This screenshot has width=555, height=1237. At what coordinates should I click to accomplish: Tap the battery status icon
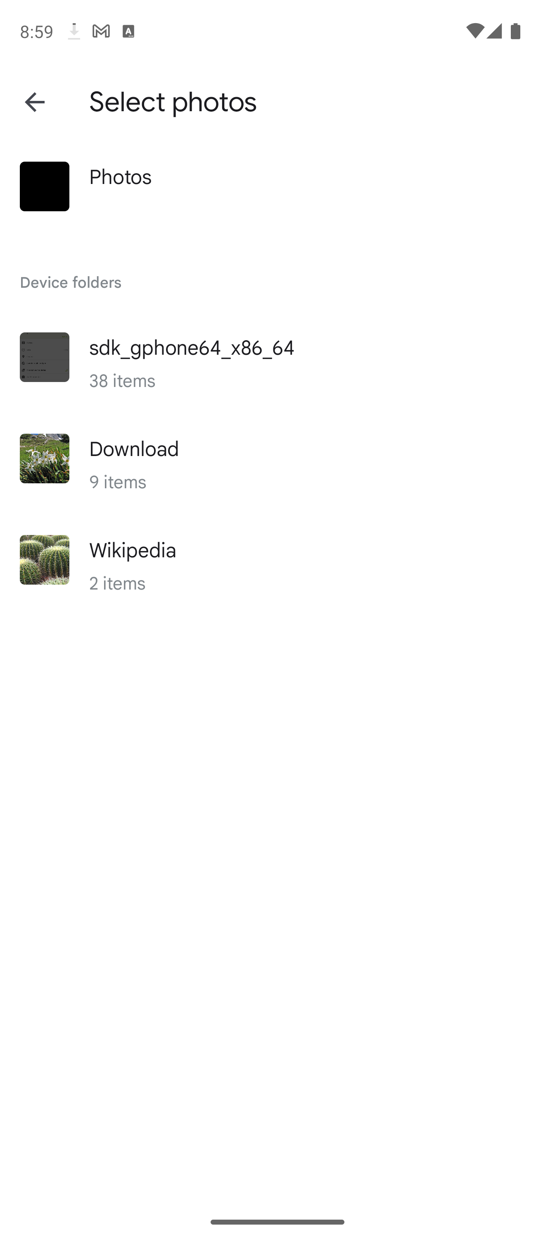pyautogui.click(x=516, y=31)
